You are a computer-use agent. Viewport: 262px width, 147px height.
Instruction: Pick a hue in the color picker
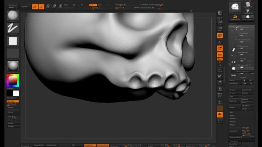13,81
